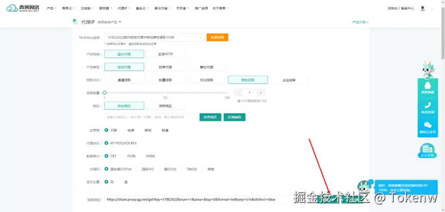Expand the 代理IP navigation menu
The height and width of the screenshot is (212, 445).
pyautogui.click(x=124, y=9)
